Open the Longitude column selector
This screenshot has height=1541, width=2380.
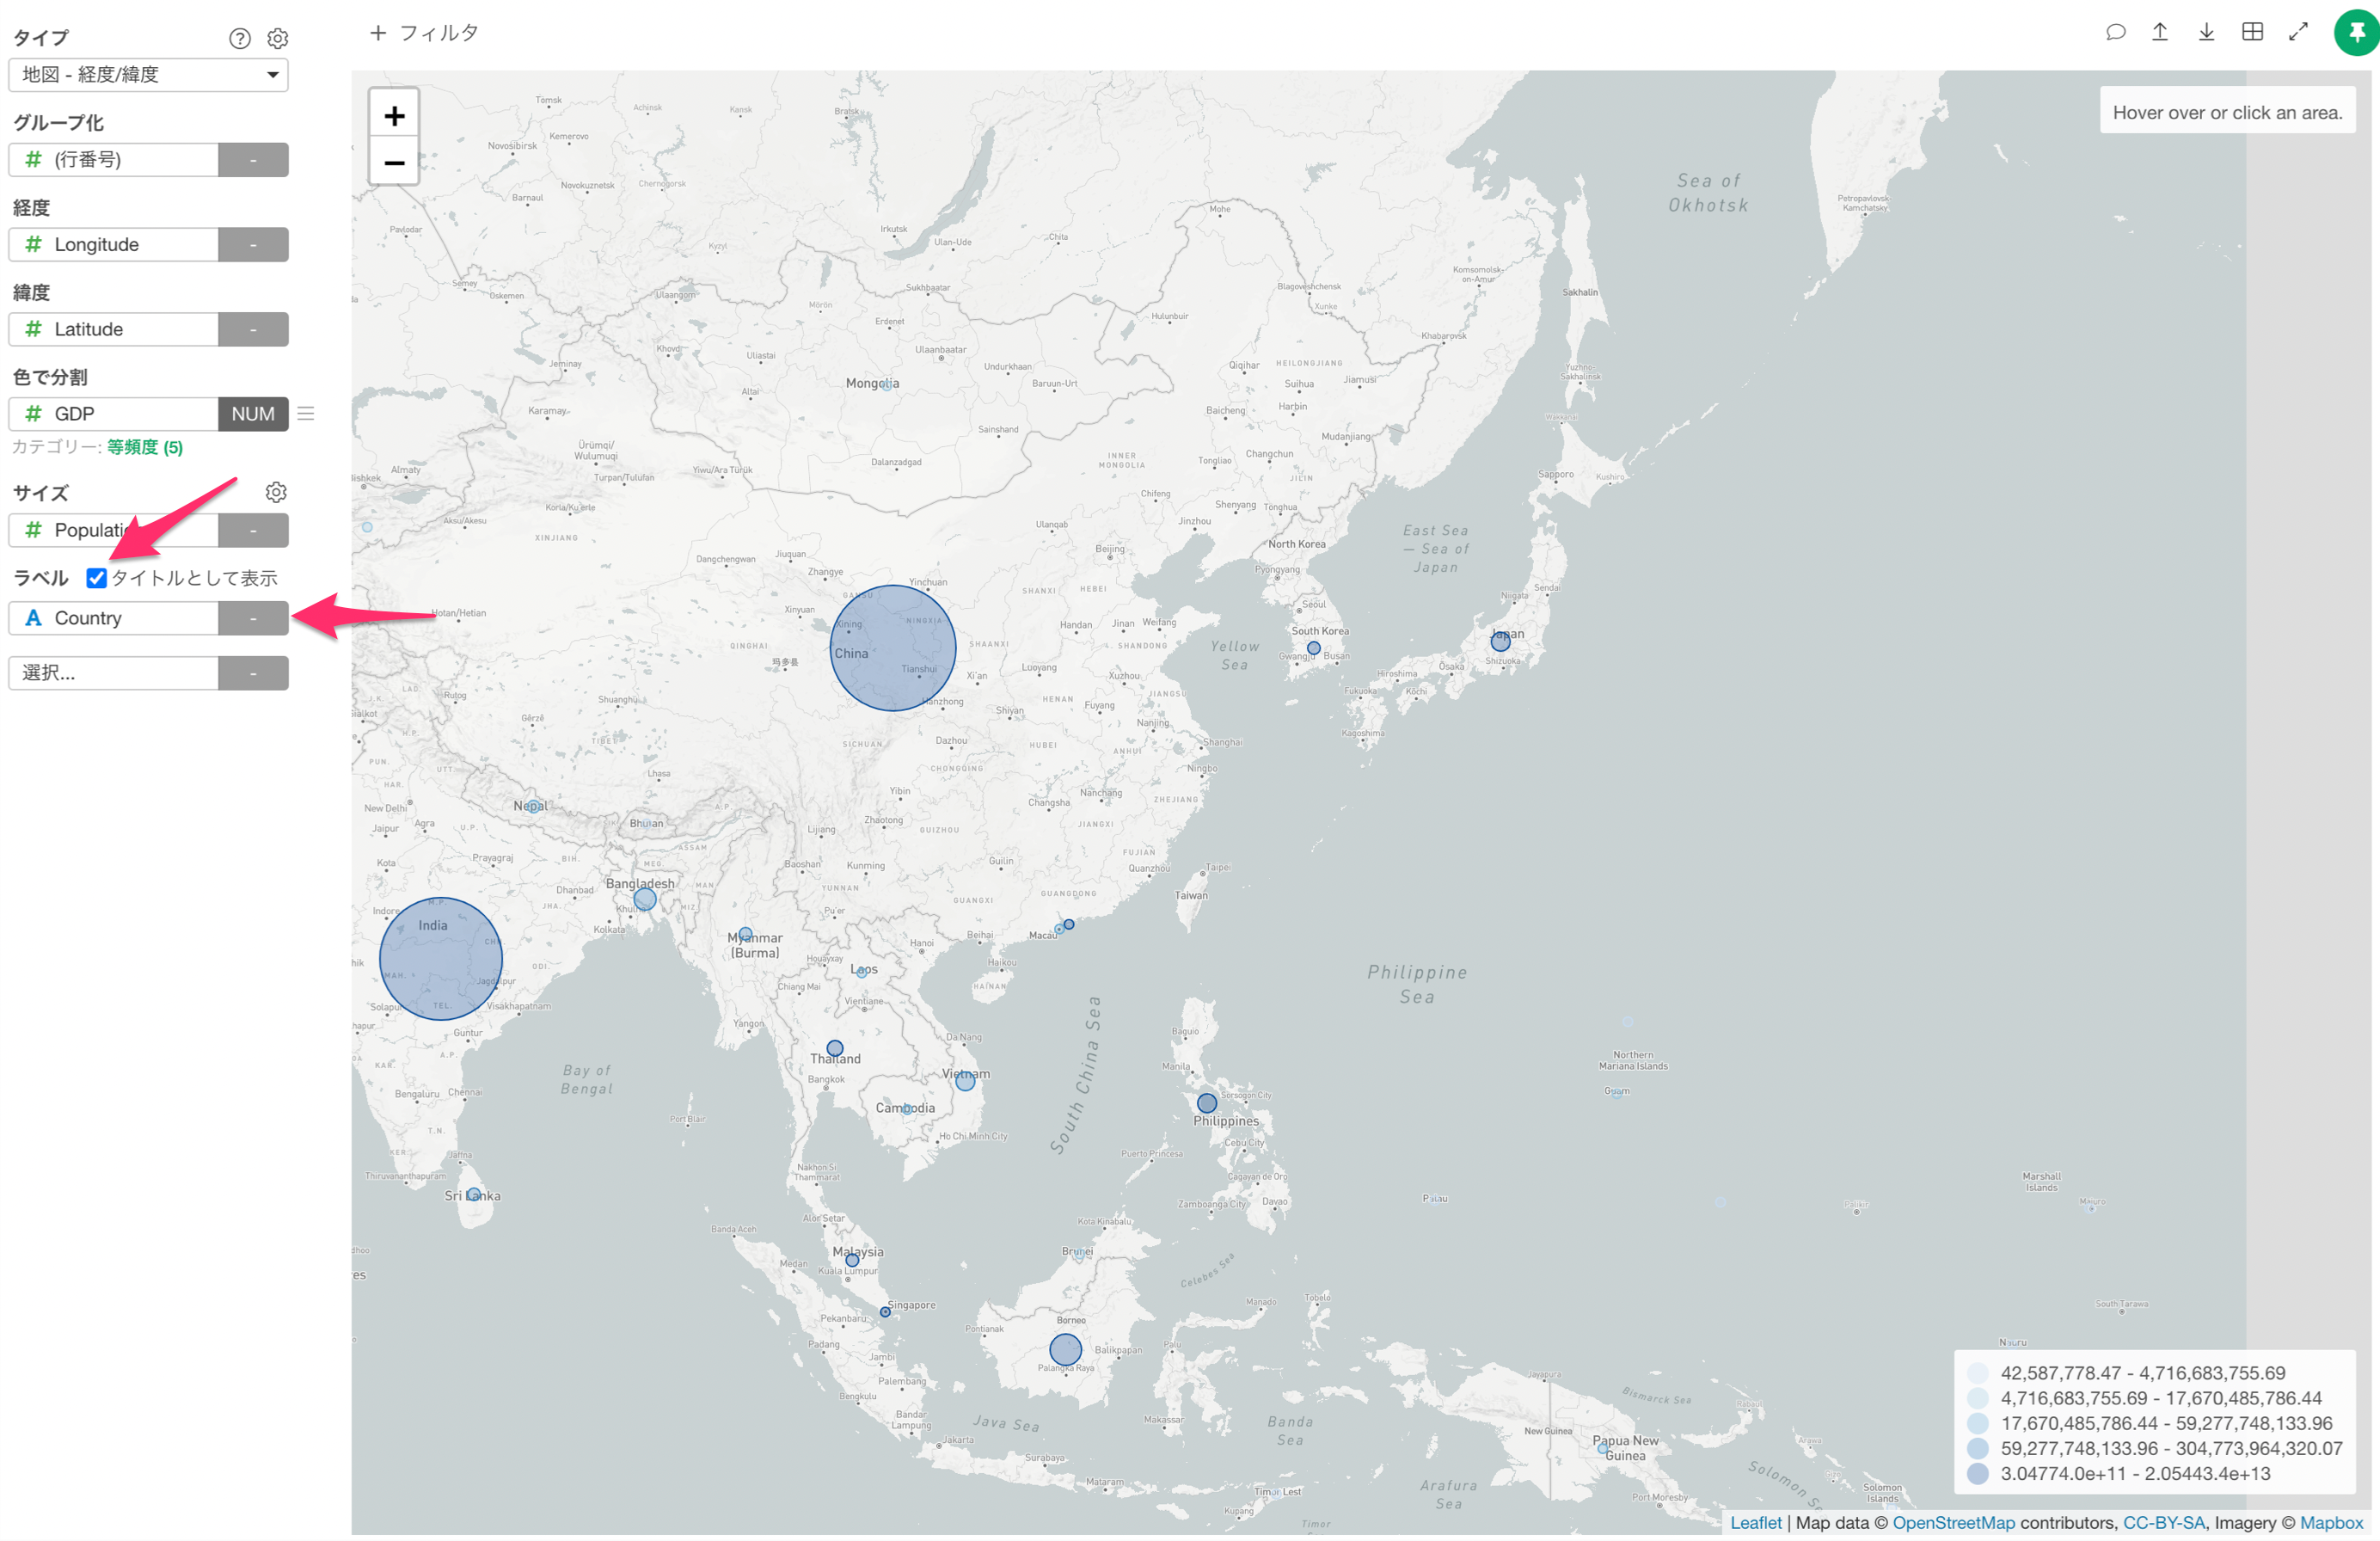(113, 245)
